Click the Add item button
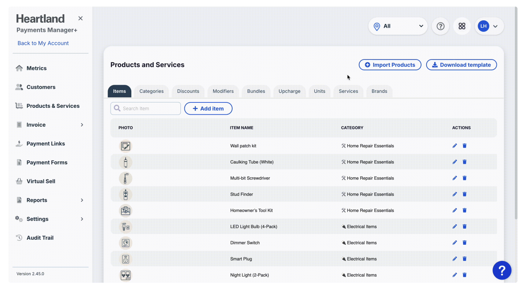 208,109
